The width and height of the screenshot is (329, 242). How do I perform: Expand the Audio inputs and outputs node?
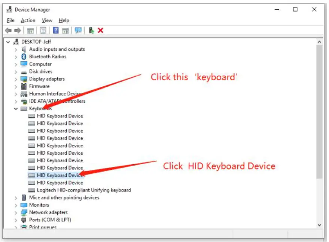16,50
